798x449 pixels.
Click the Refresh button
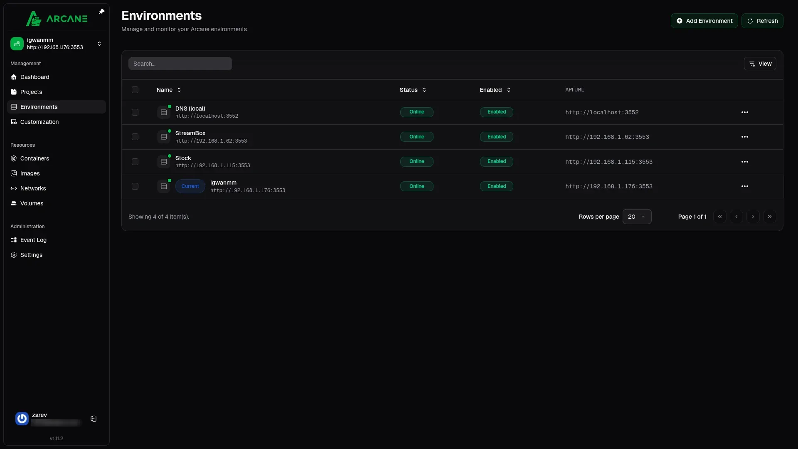[x=762, y=21]
